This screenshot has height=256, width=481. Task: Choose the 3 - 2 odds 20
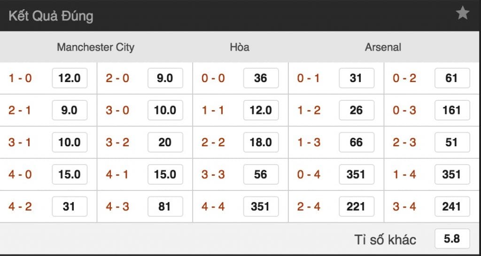[165, 142]
